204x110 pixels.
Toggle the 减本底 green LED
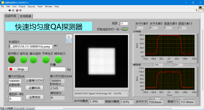[23, 59]
